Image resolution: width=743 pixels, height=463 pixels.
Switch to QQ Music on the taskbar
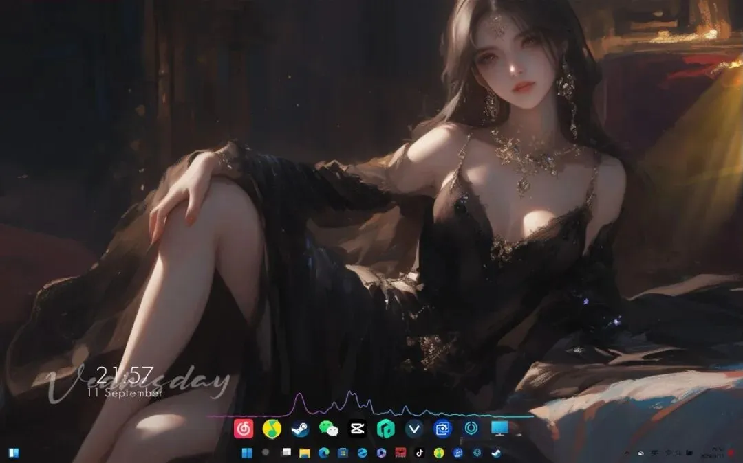coord(439,453)
